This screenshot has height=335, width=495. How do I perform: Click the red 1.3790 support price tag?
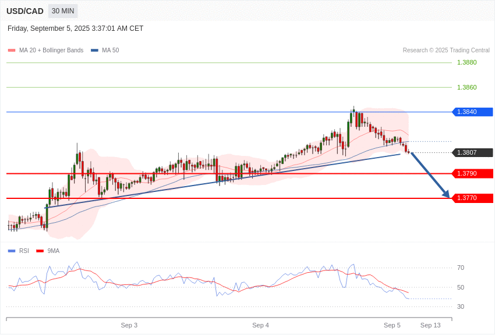click(472, 173)
